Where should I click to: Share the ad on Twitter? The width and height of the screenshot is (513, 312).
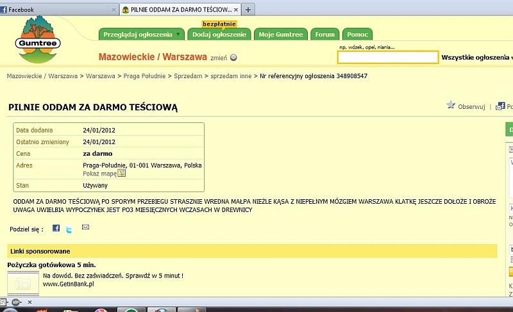pos(69,228)
